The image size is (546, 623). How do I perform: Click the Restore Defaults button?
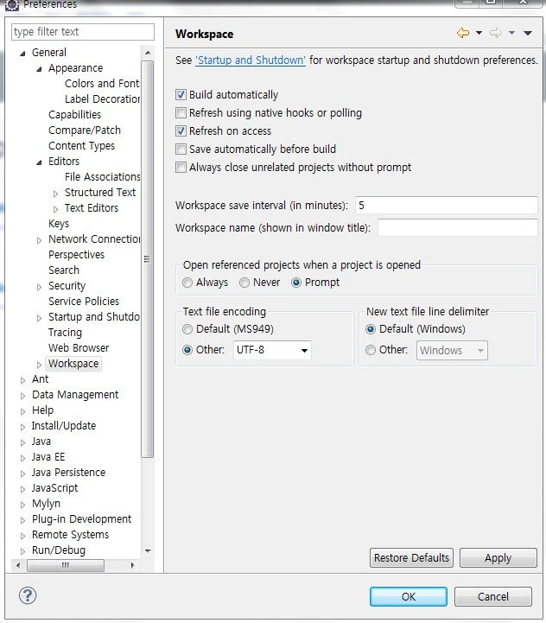(411, 558)
